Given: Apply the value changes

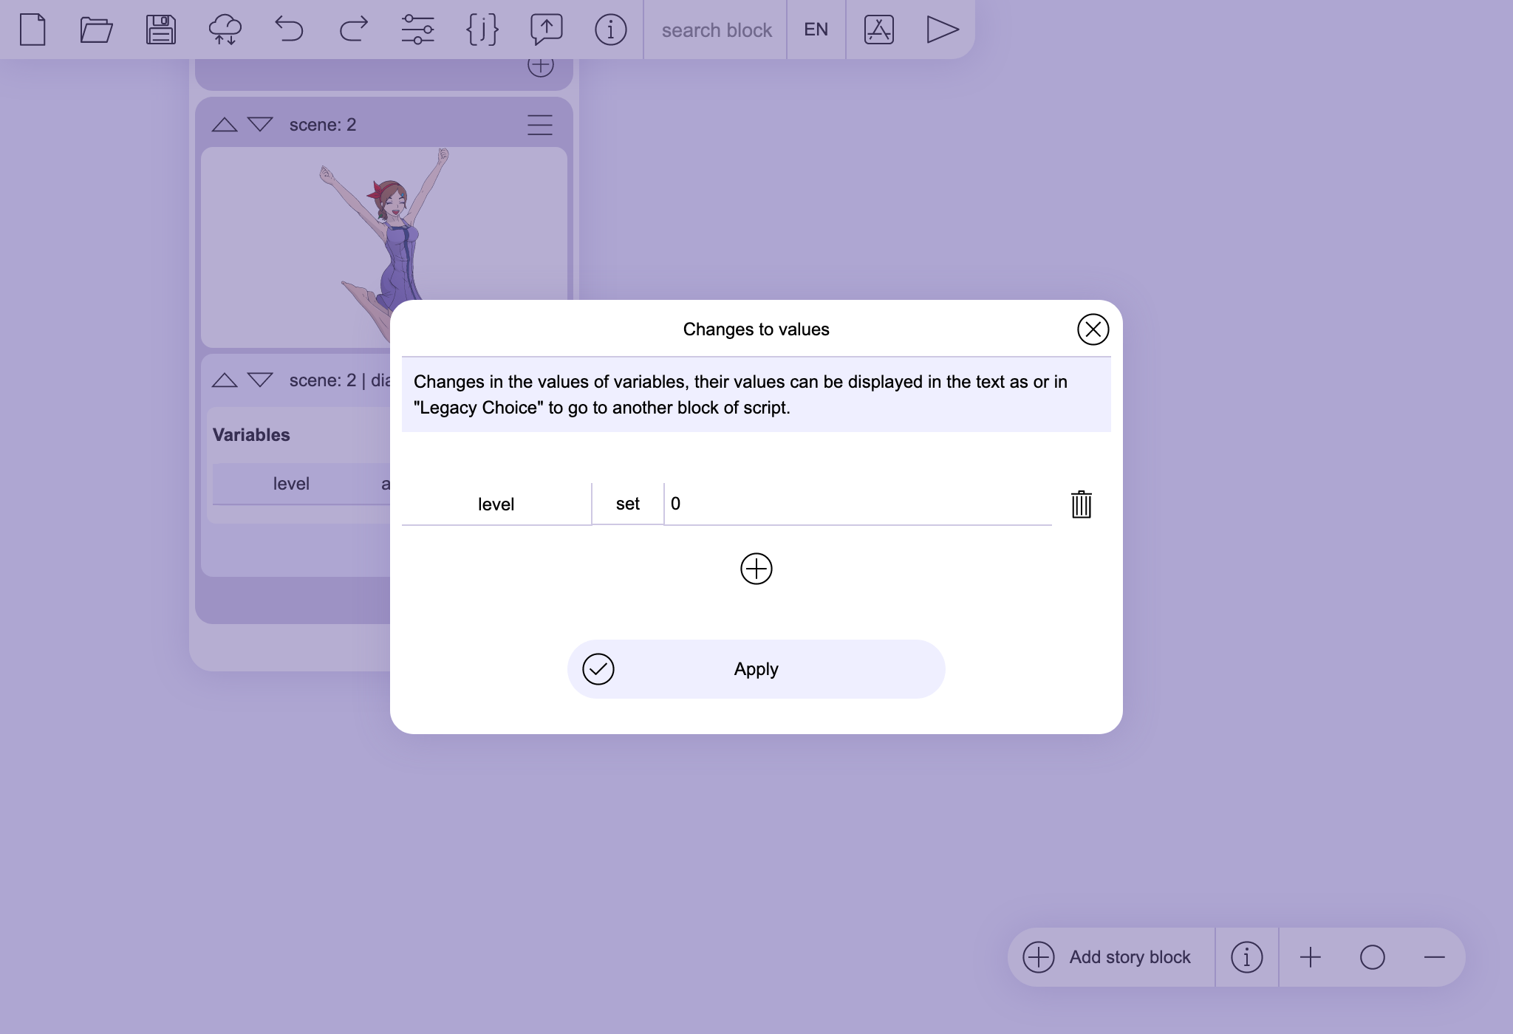Looking at the screenshot, I should tap(756, 669).
